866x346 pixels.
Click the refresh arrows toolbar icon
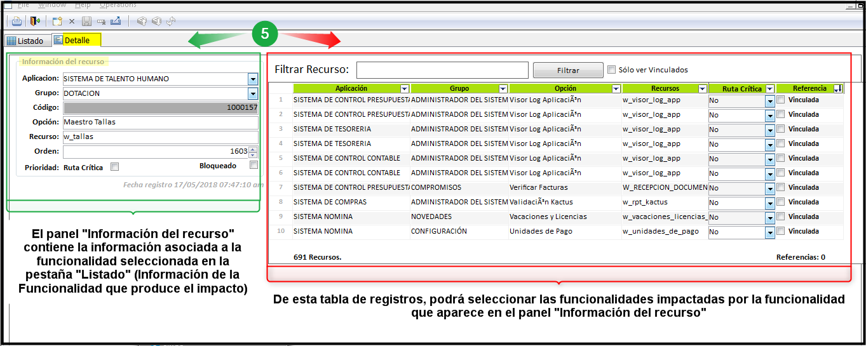[171, 21]
